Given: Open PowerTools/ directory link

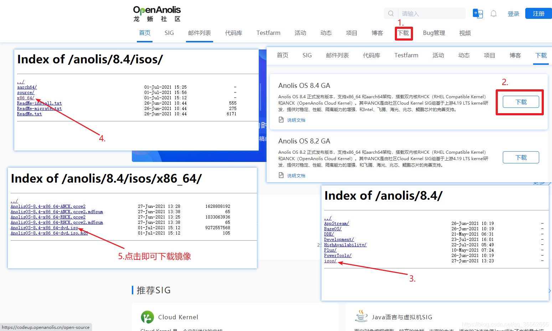Looking at the screenshot, I should click(338, 256).
